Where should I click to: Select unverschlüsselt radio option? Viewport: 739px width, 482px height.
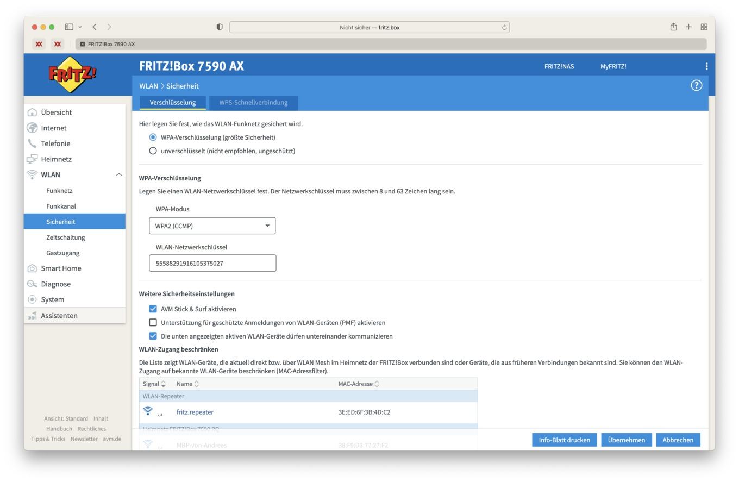tap(153, 151)
